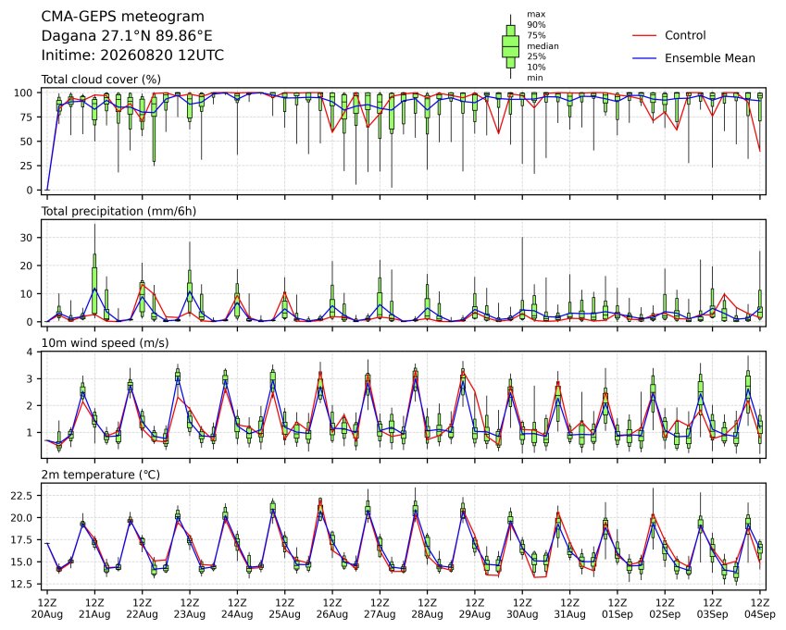The image size is (786, 630).
Task: Click the 12Z 25Aug time axis label
Action: (285, 608)
